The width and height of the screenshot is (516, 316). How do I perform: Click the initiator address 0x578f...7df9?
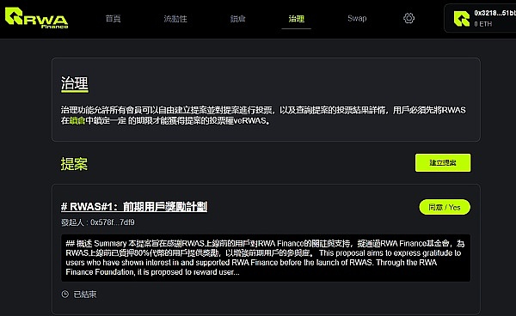(113, 222)
